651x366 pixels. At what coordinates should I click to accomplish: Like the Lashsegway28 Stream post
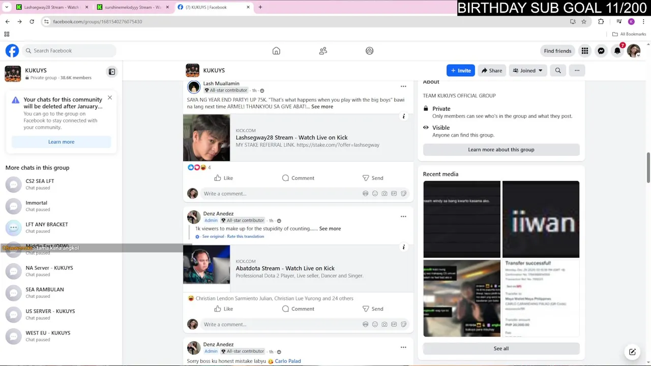pyautogui.click(x=223, y=178)
